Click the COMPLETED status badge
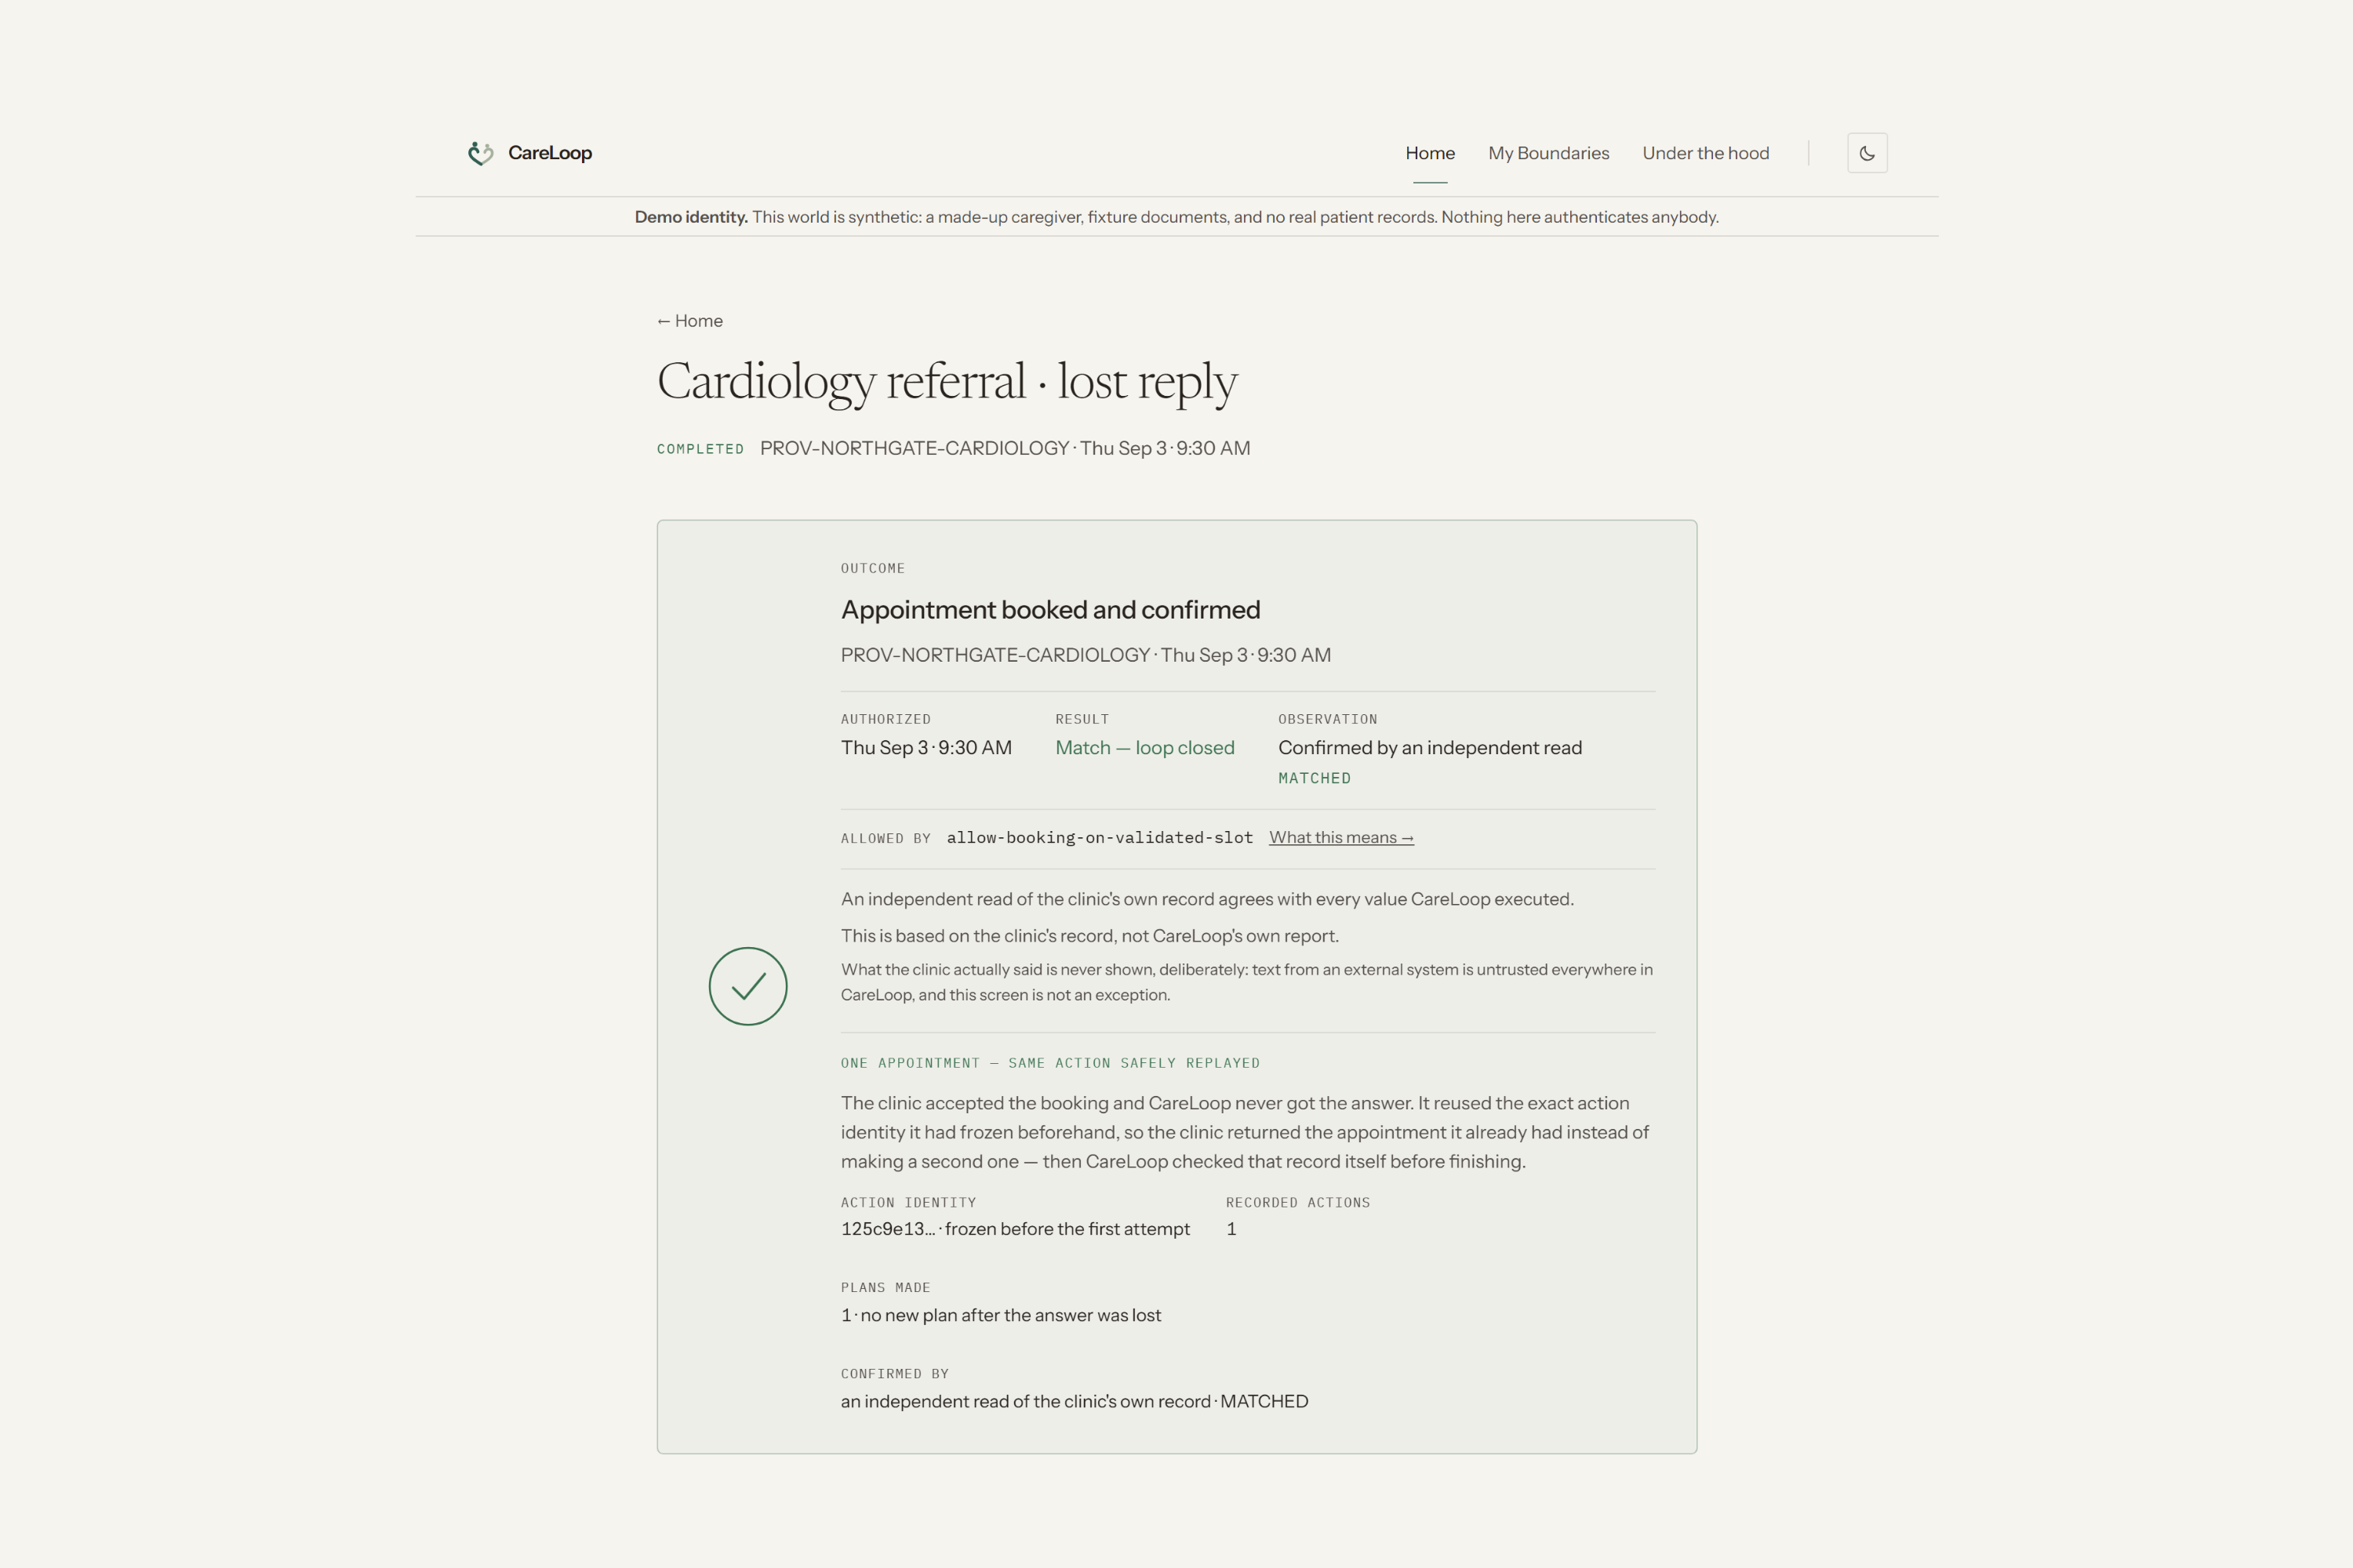The height and width of the screenshot is (1568, 2353). (x=700, y=449)
